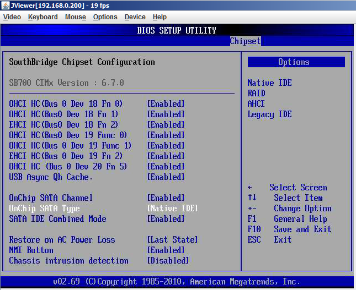356x290 pixels.
Task: Click the Change Option help entry
Action: click(302, 209)
